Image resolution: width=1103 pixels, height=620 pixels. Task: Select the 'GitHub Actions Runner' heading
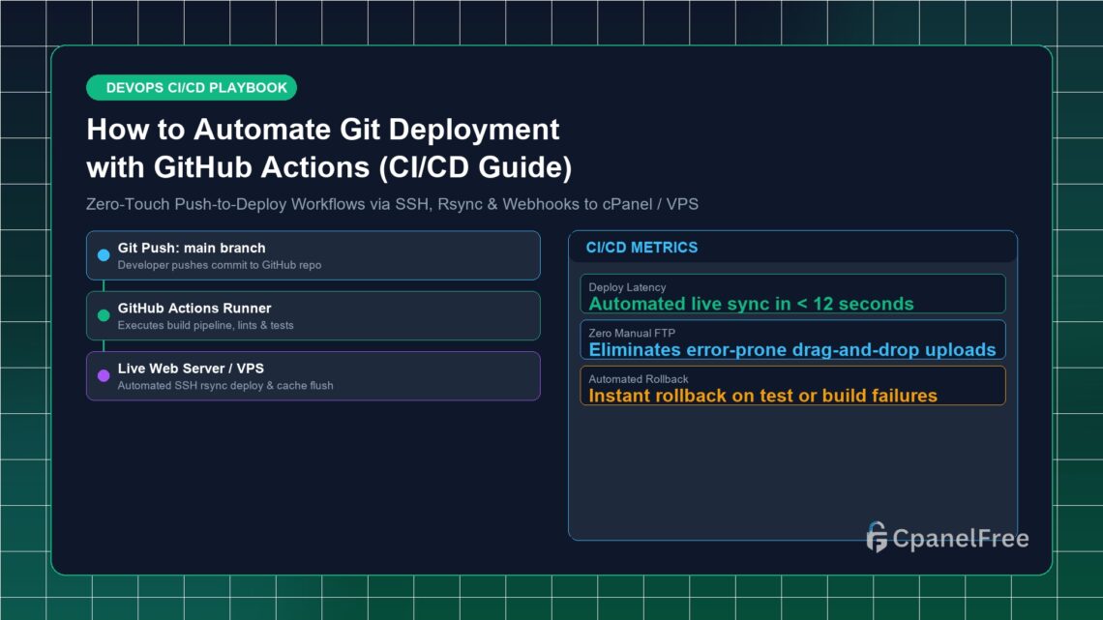tap(194, 308)
